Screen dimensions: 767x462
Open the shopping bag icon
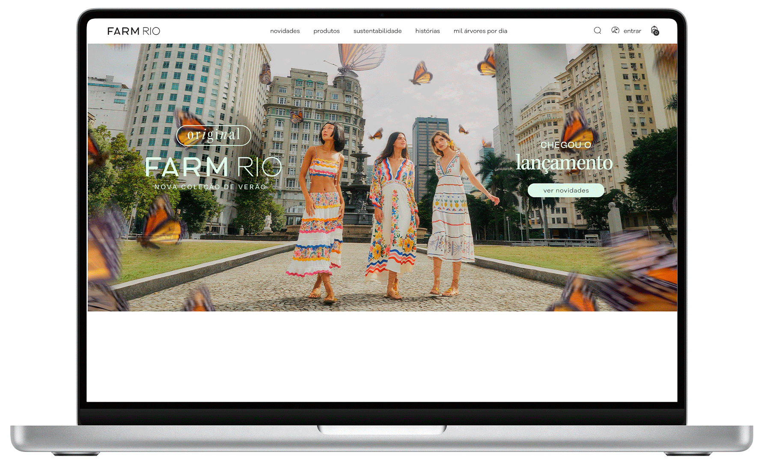click(x=654, y=30)
